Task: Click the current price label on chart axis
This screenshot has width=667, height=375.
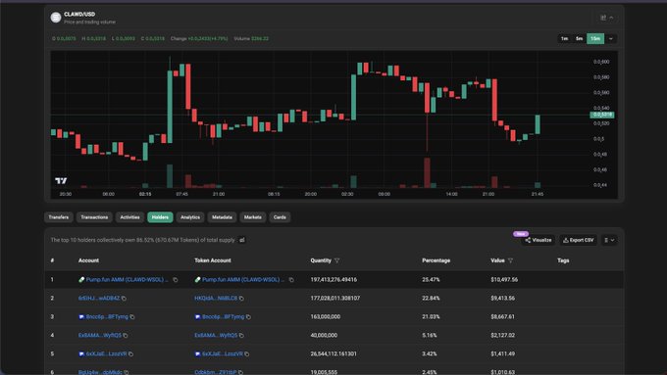Action: 602,115
